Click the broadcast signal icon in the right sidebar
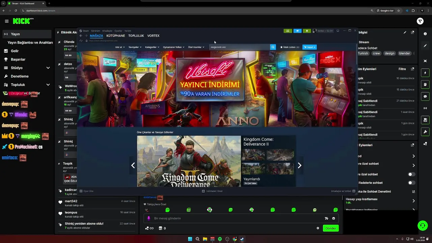432x243 pixels. [425, 108]
